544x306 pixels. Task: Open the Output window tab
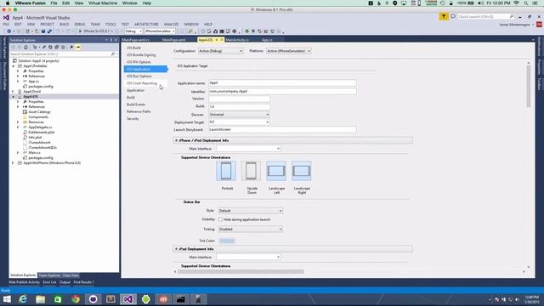click(65, 282)
